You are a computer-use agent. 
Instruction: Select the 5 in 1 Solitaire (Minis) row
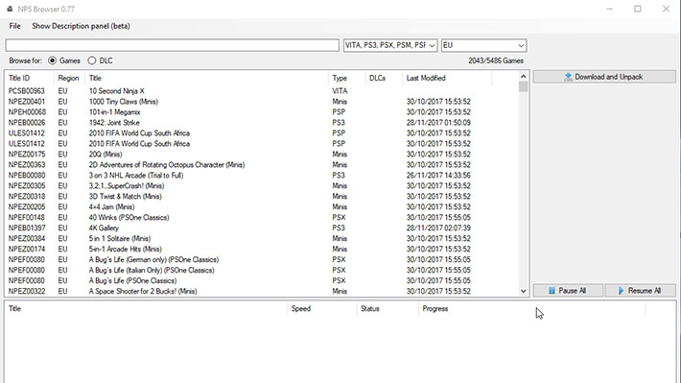(262, 239)
